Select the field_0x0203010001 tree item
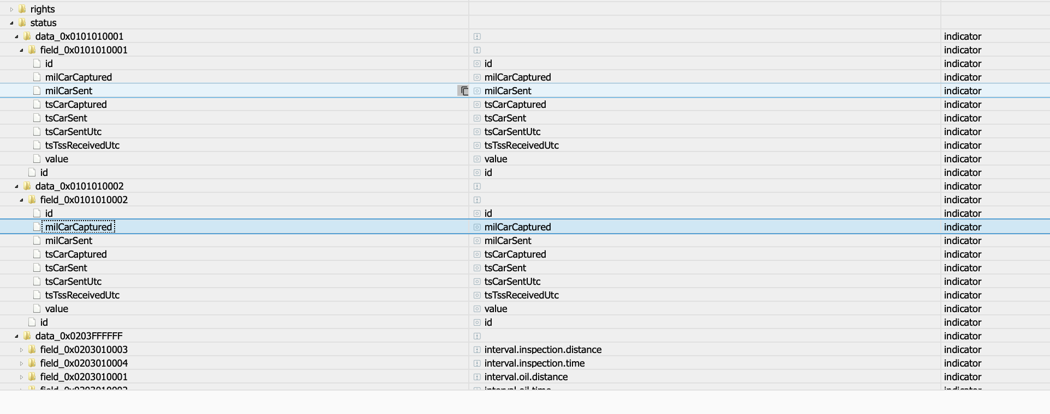This screenshot has height=414, width=1050. click(83, 377)
